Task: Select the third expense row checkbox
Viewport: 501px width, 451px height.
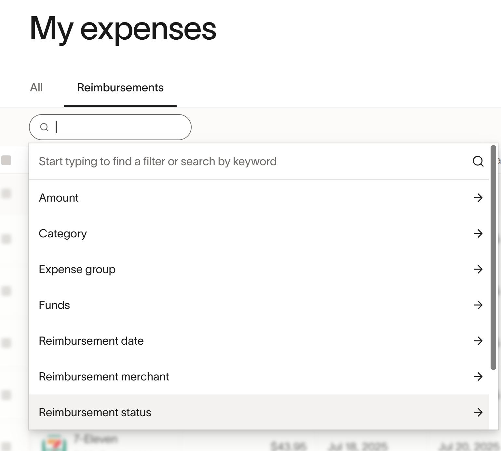Action: pyautogui.click(x=7, y=291)
